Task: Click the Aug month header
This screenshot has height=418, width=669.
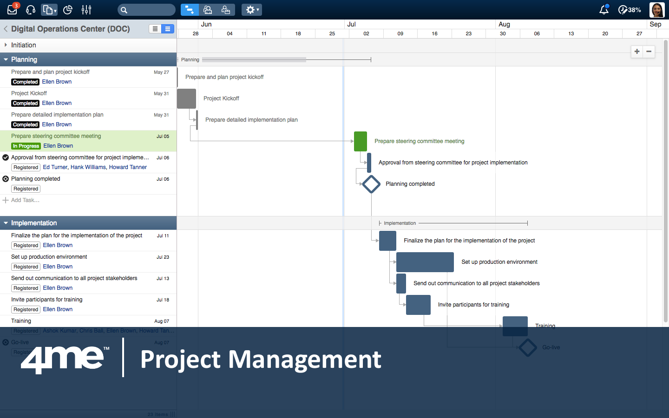Action: (504, 24)
